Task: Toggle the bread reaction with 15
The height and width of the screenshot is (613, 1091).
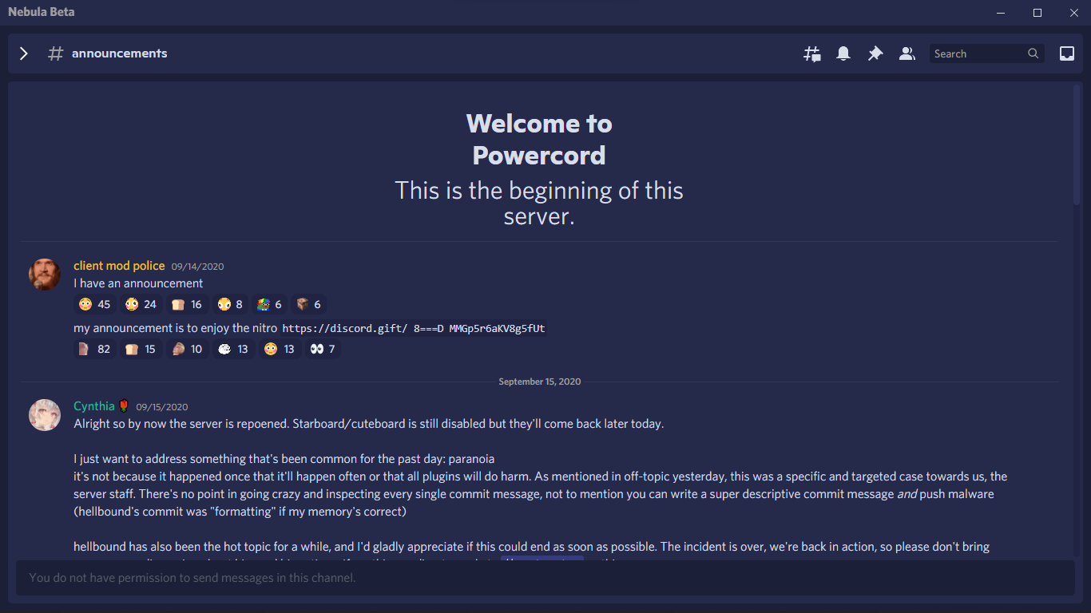Action: pos(141,349)
